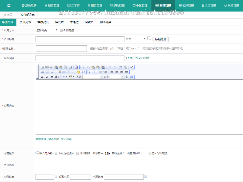Insert a smiley face from the editor toolbar
The image size is (243, 182).
pyautogui.click(x=79, y=72)
